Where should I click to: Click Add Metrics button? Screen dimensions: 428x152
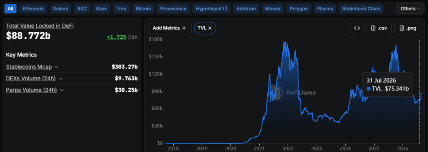coord(169,28)
